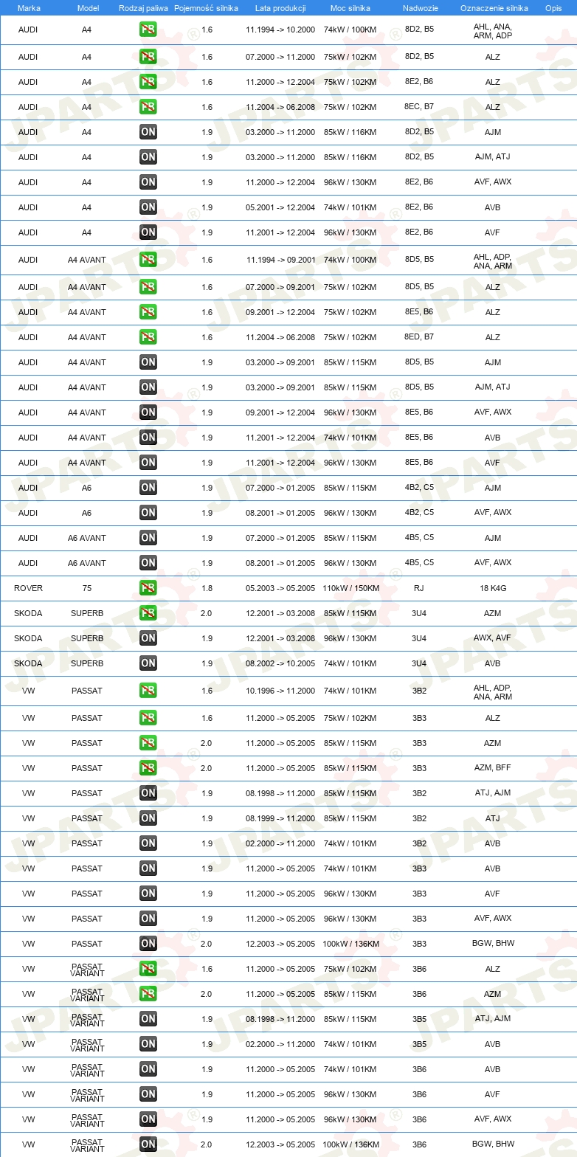Viewport: 577px width, 1157px height.
Task: Click the AWX, AVF engine code cell
Action: pos(493,638)
